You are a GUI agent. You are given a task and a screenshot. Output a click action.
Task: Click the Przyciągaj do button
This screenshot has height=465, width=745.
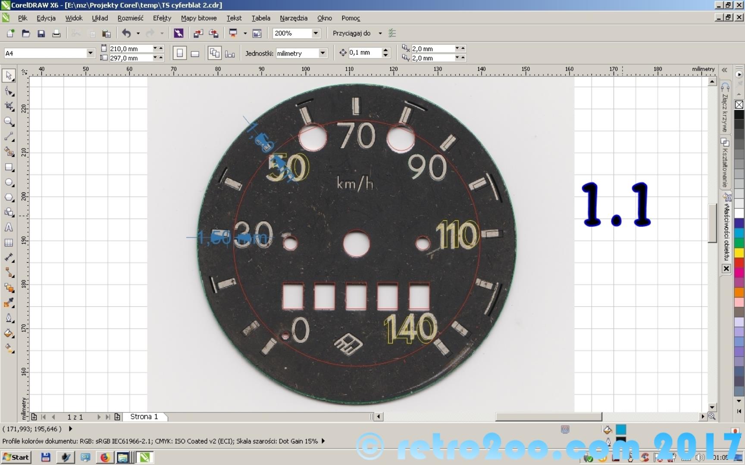point(351,33)
